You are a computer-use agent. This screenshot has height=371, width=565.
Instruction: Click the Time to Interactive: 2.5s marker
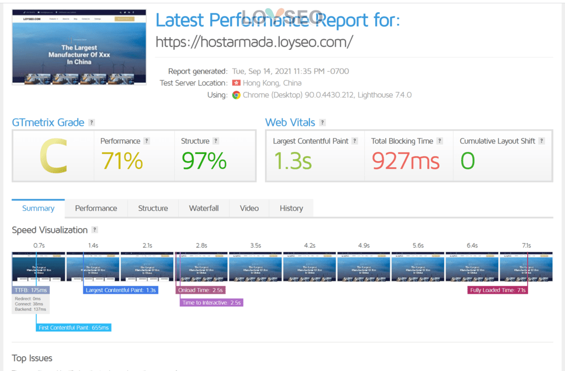(x=211, y=303)
